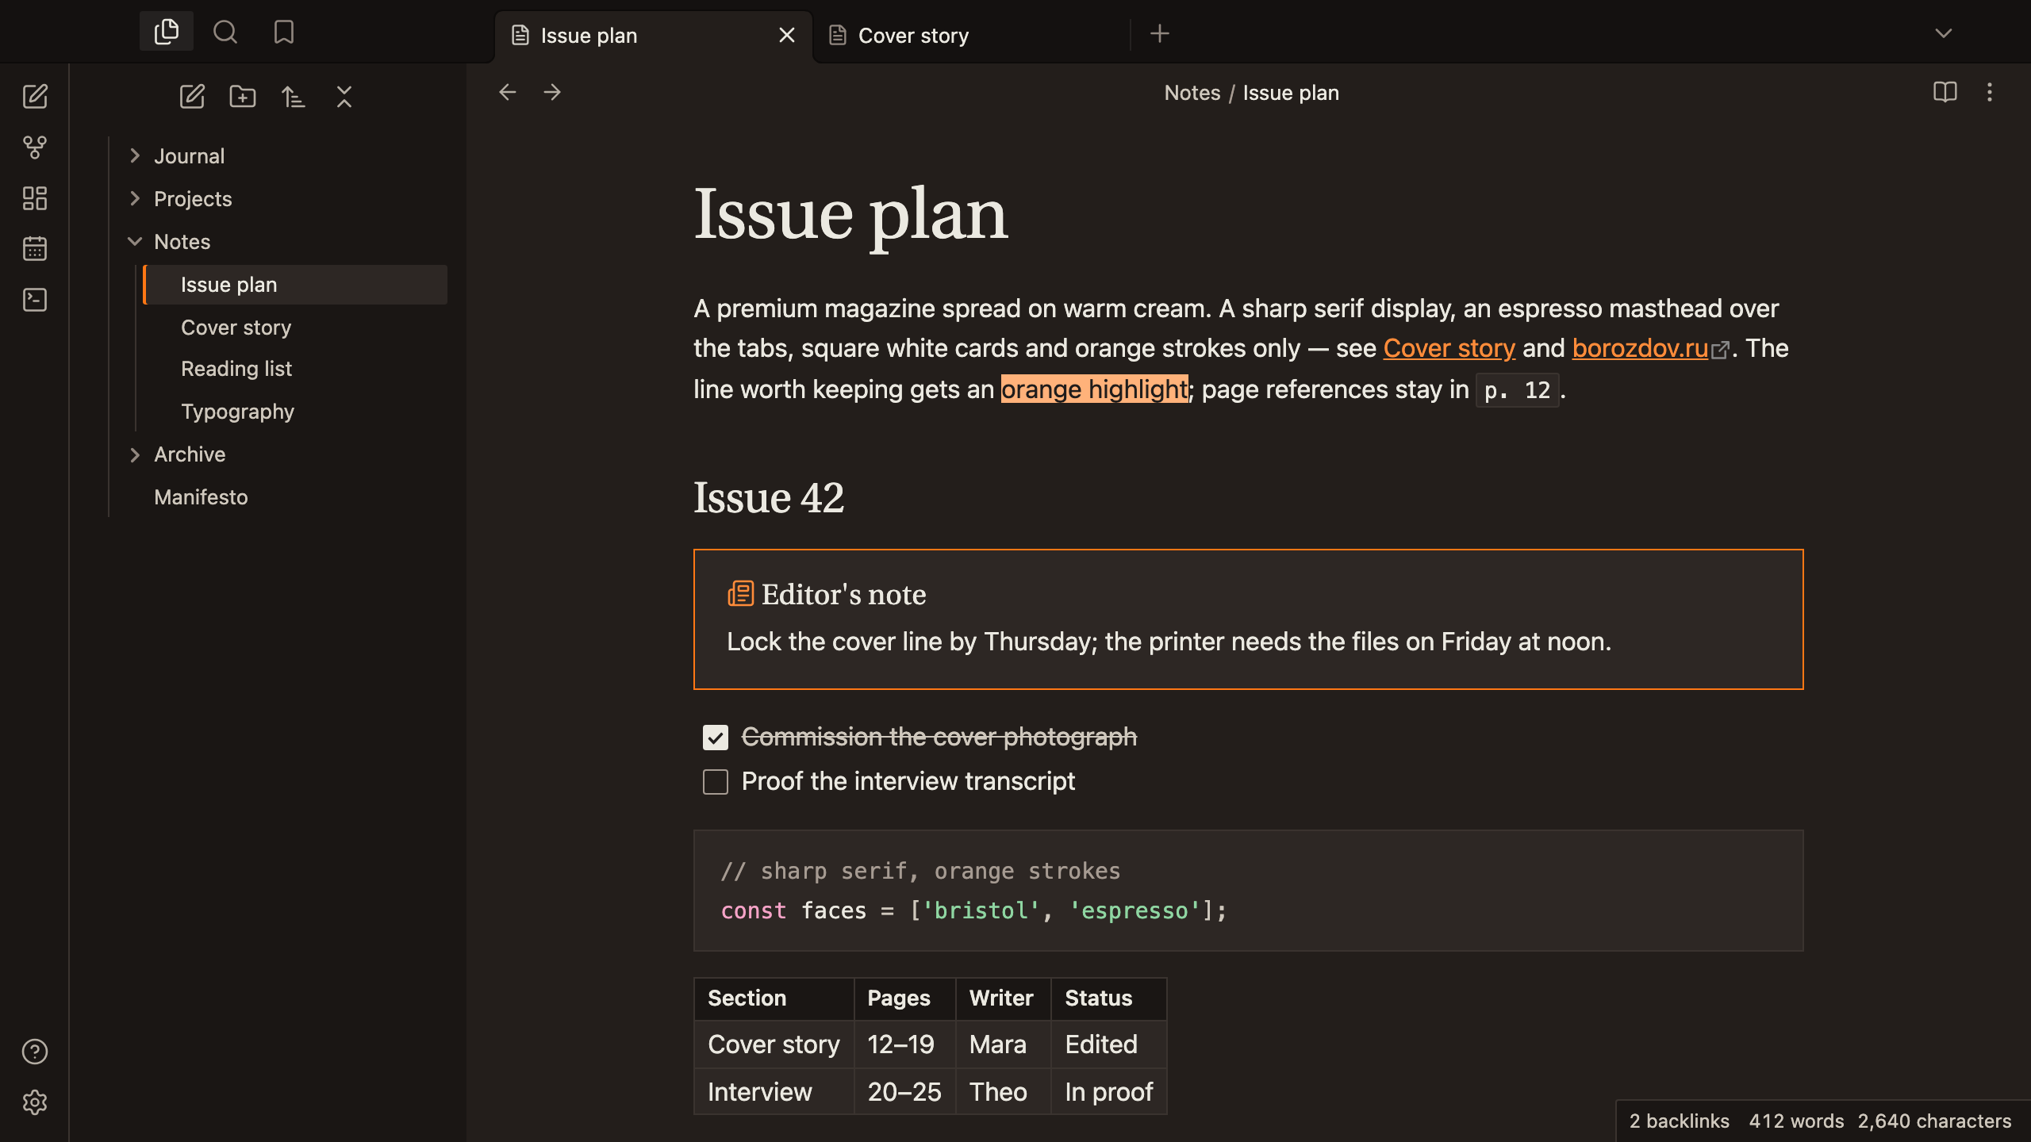The height and width of the screenshot is (1142, 2031).
Task: Click new folder icon
Action: pos(243,97)
